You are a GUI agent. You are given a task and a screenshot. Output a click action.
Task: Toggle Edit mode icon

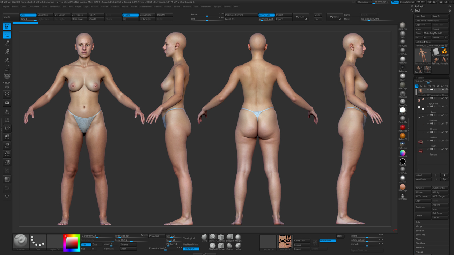pos(7,26)
